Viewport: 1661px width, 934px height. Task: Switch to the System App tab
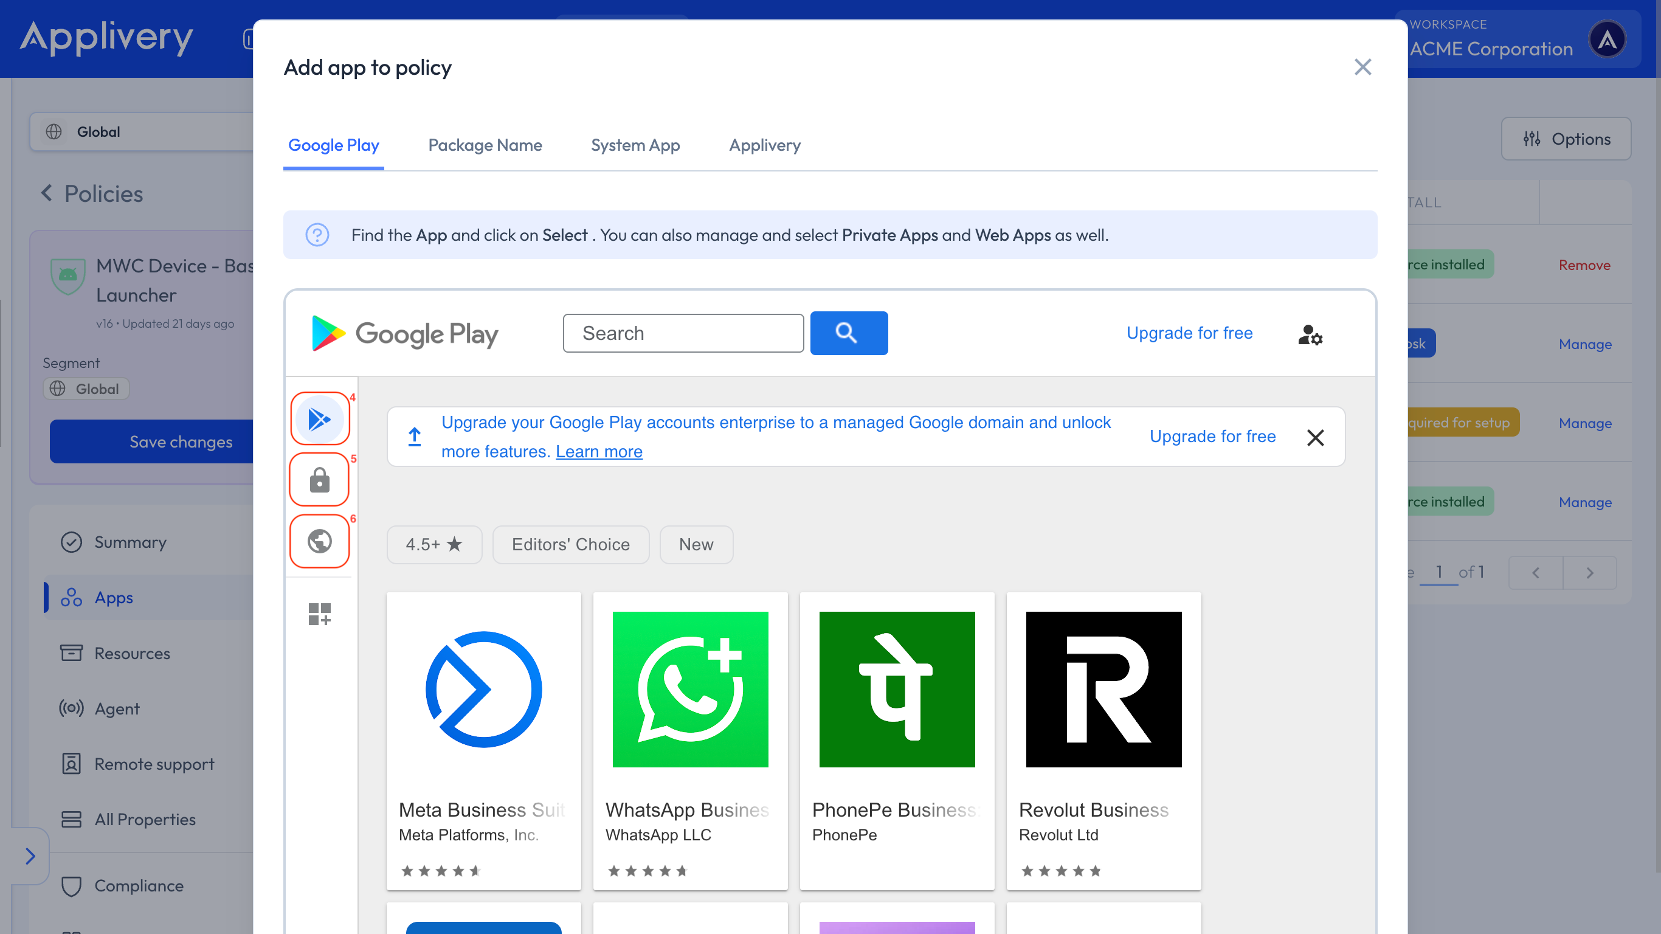[x=635, y=145]
